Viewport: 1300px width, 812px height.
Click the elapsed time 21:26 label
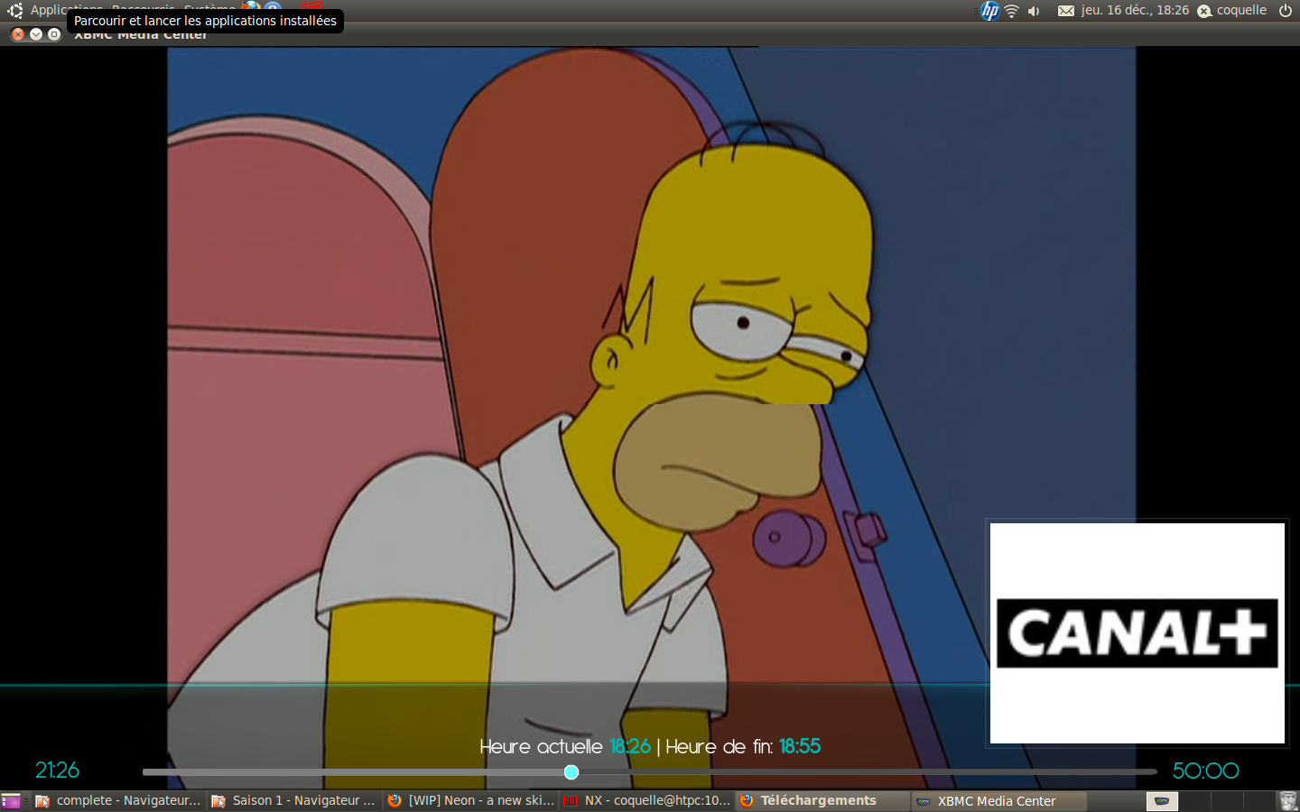57,770
